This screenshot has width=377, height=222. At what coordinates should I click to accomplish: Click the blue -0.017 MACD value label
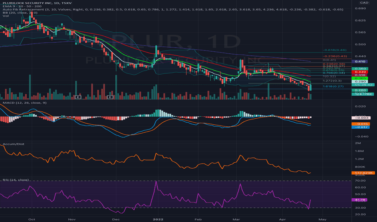click(361, 127)
